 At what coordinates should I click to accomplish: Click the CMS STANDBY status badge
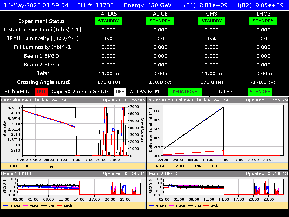pyautogui.click(x=212, y=21)
